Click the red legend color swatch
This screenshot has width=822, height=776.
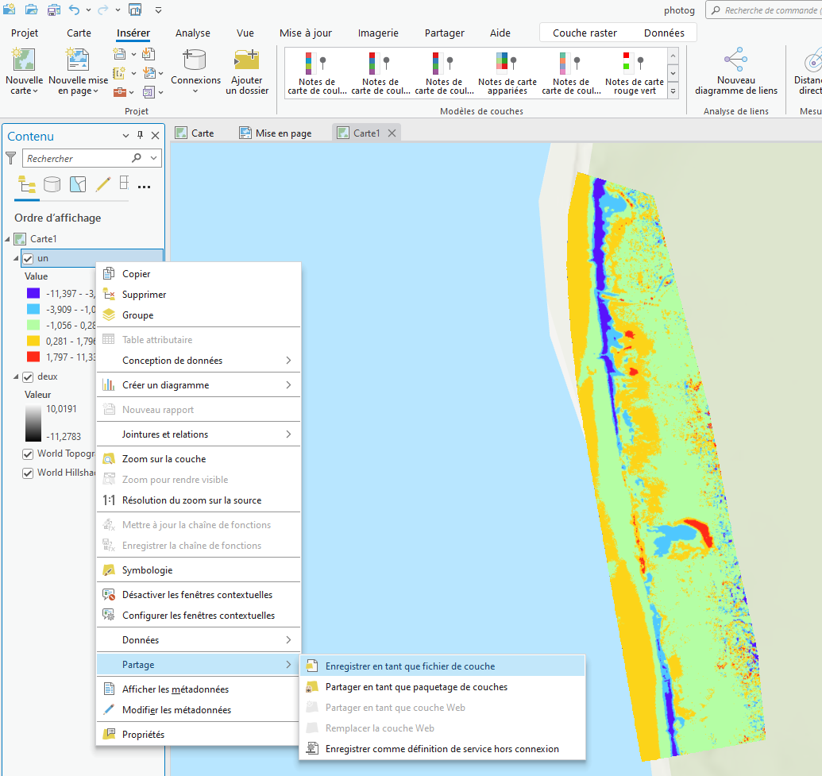coord(33,357)
